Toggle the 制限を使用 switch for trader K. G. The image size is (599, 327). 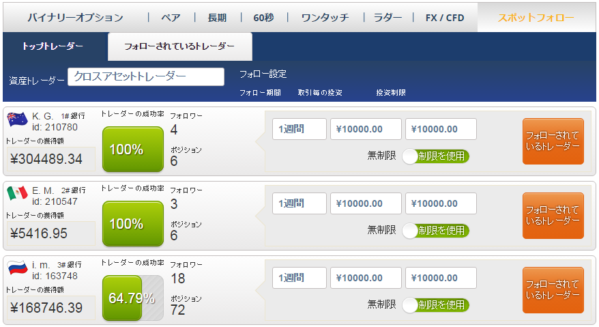[435, 156]
